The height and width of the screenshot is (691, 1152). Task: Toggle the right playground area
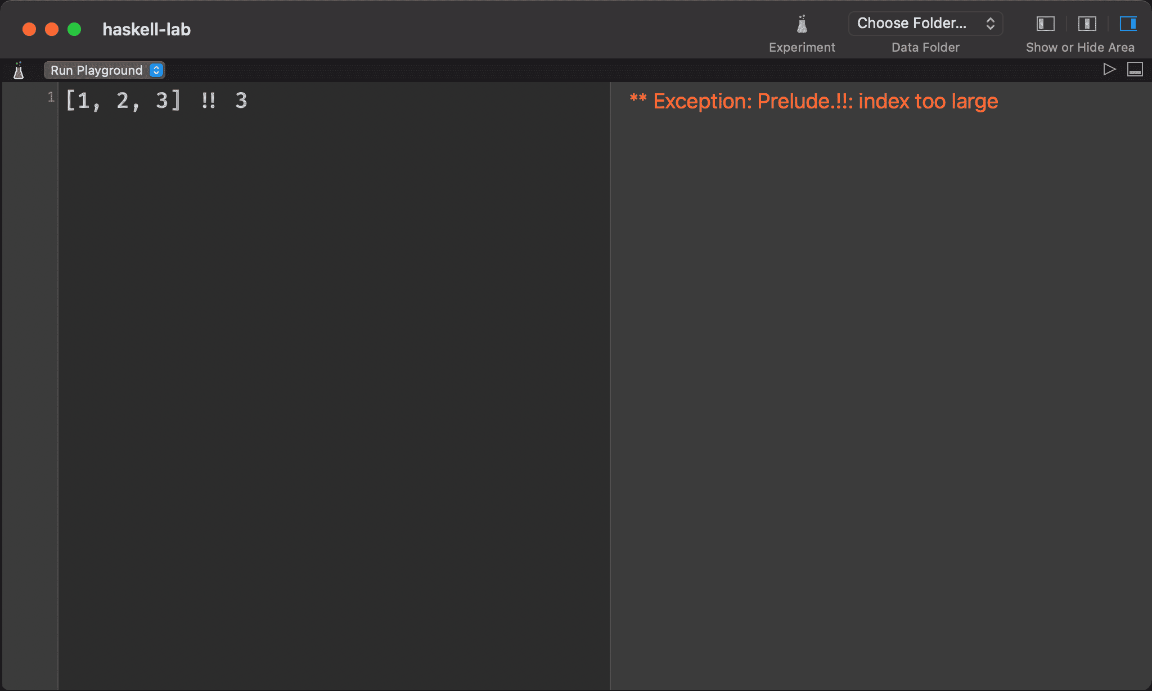coord(1128,24)
